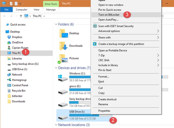
Task: Select the Homegroup icon in sidebar
Action: point(9,80)
